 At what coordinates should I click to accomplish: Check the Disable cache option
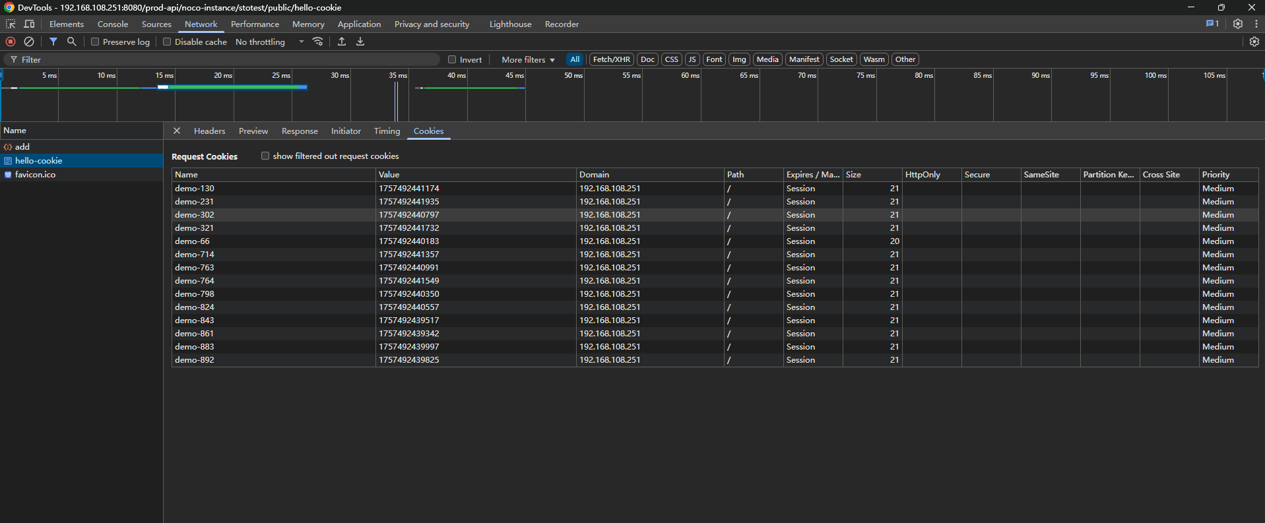(167, 42)
